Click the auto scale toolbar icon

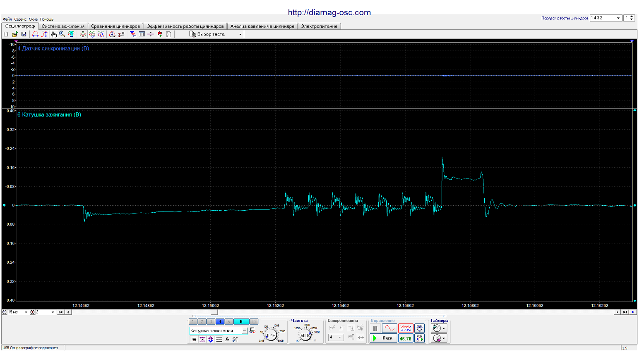coord(112,34)
